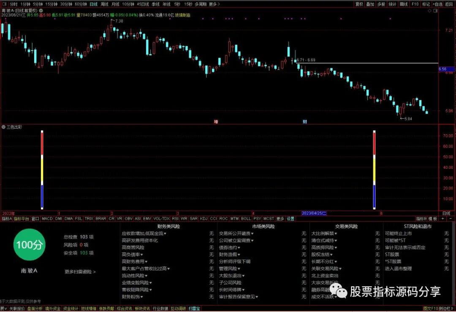
Task: Click the diamond icon at chart top-right
Action: (429, 11)
